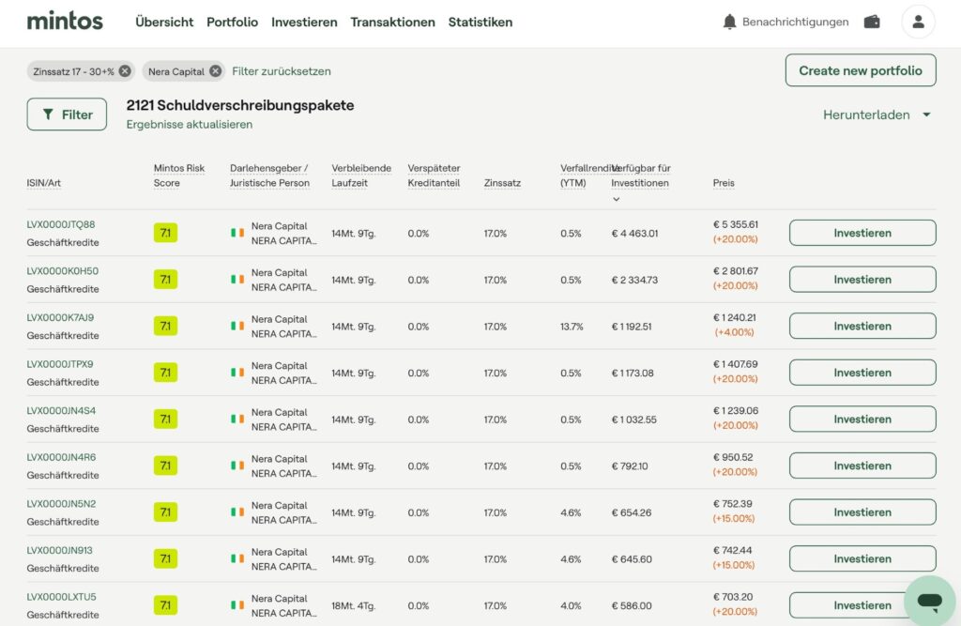Open the user profile avatar icon
The height and width of the screenshot is (626, 961).
[918, 22]
